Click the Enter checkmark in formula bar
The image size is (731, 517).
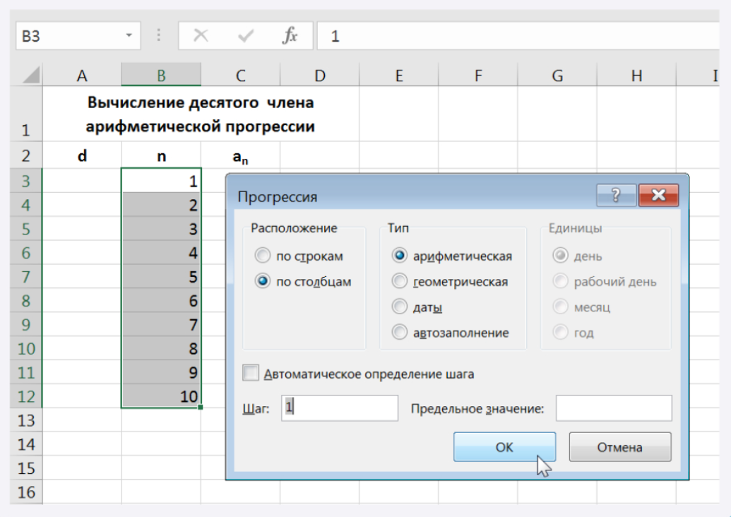(x=245, y=36)
